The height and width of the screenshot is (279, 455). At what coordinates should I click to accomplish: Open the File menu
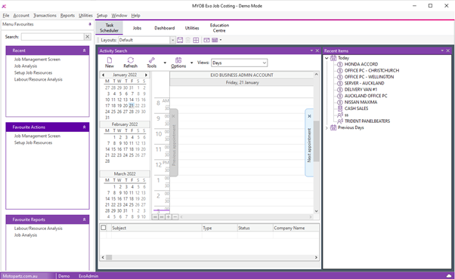pyautogui.click(x=6, y=15)
